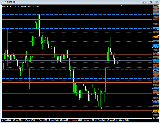Select the gray 1.43200 price label
The image size is (160, 123).
click(x=156, y=91)
